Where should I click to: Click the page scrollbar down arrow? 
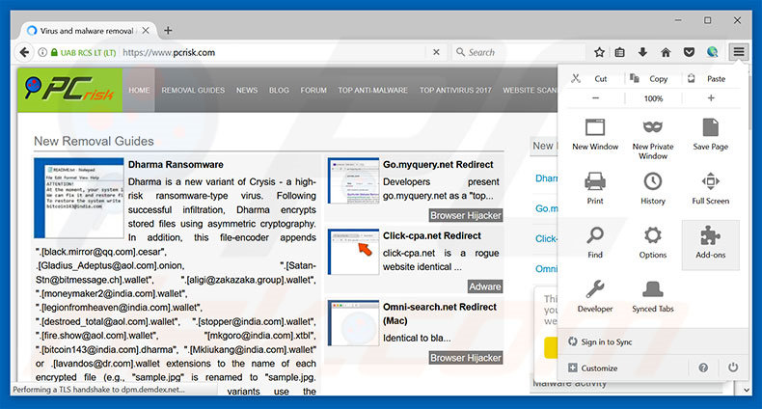click(746, 389)
